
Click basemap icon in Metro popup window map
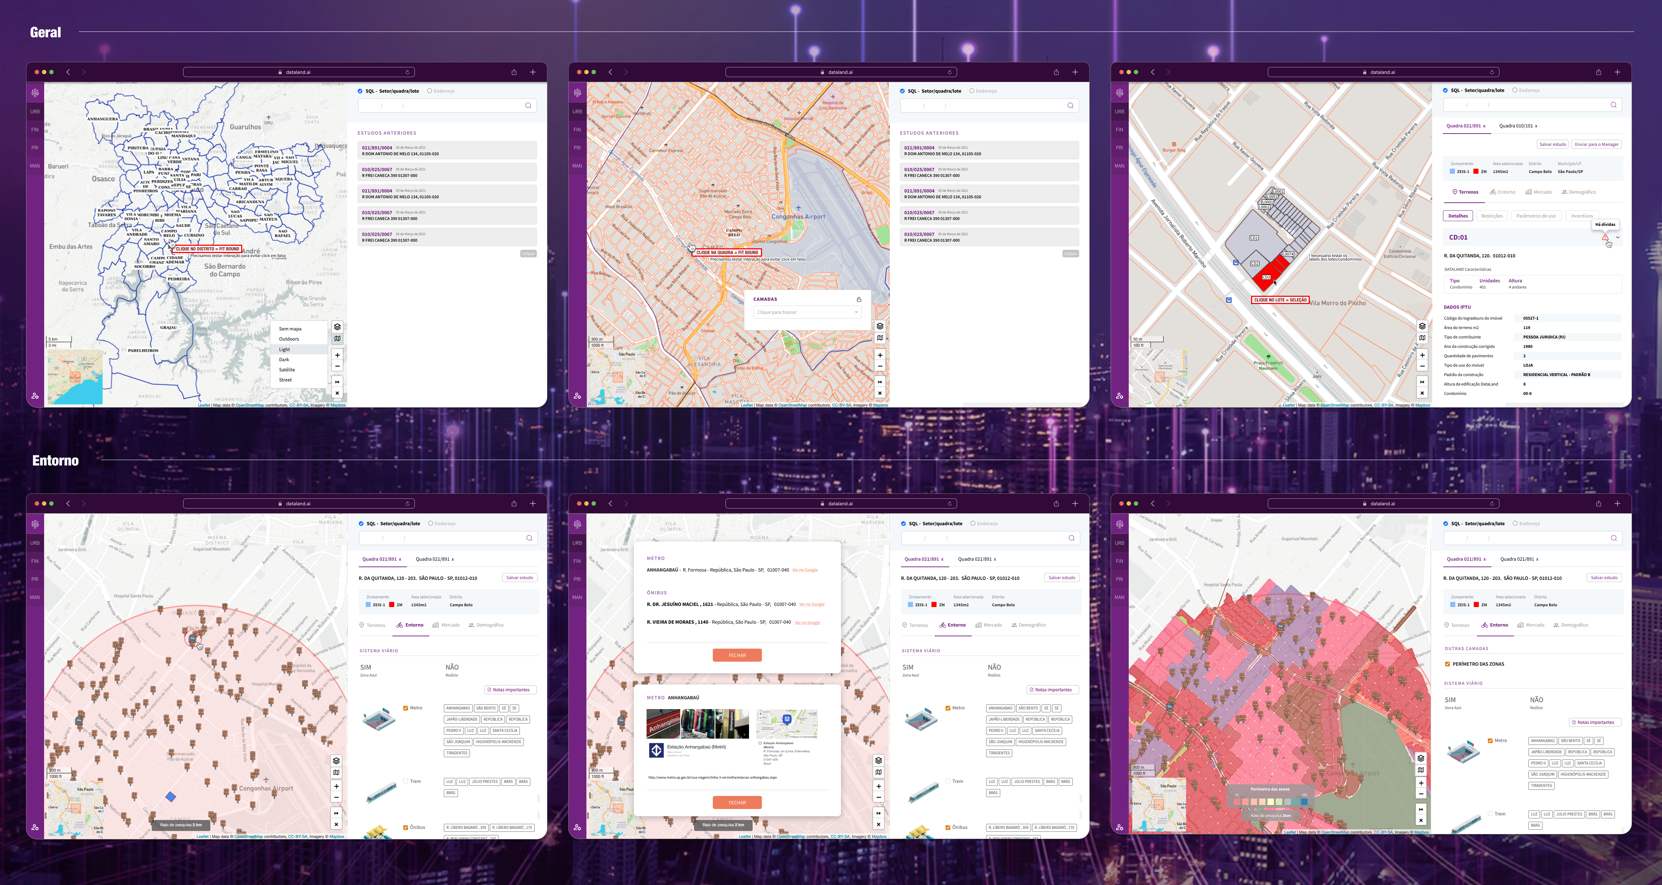[x=878, y=772]
